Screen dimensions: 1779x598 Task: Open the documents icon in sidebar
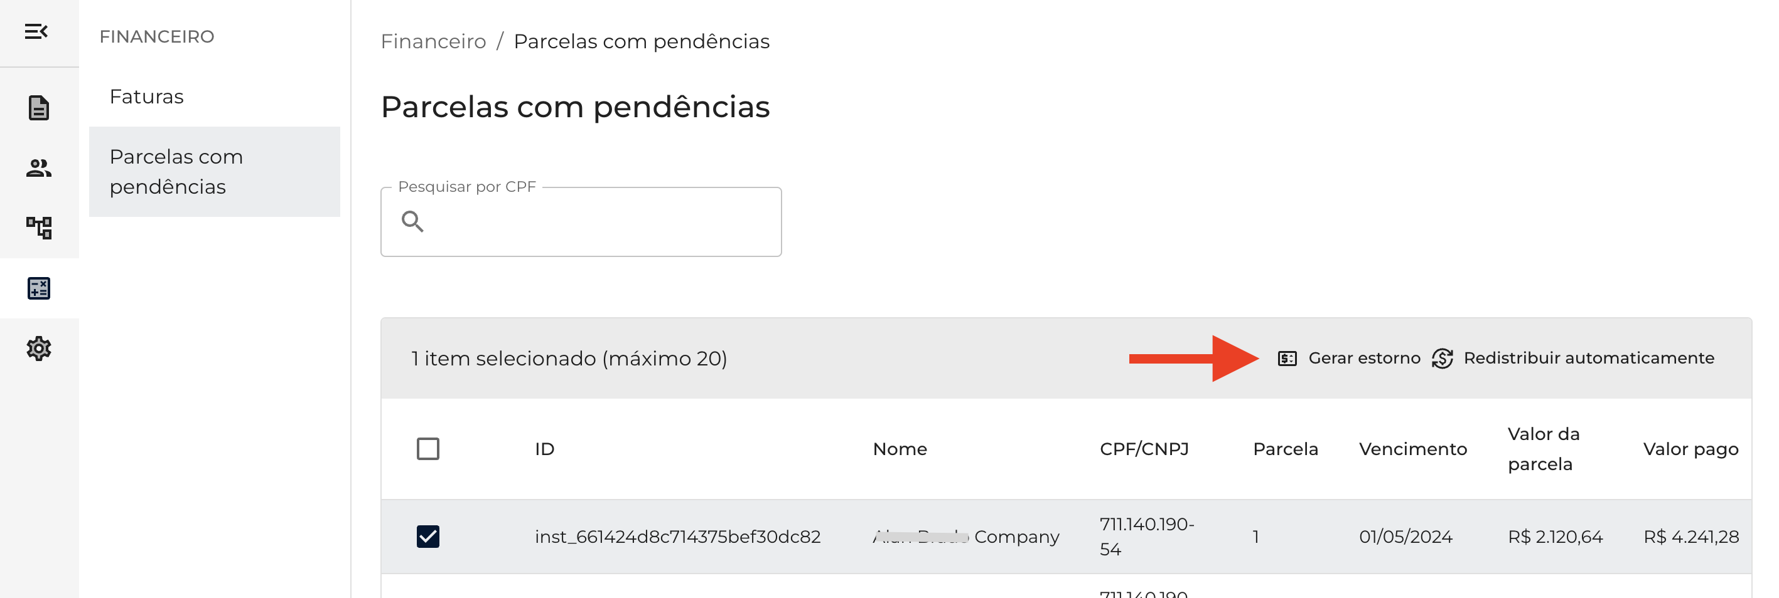click(39, 108)
